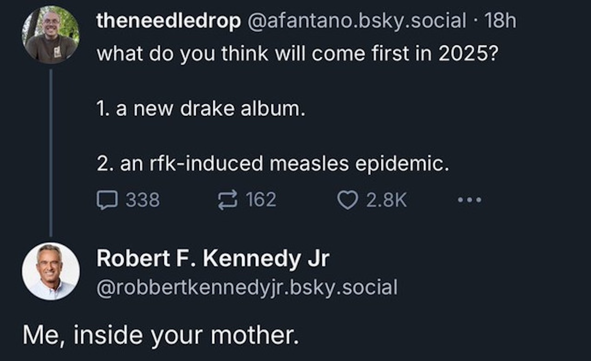
Task: Open the three-dot more options menu
Action: coord(469,200)
